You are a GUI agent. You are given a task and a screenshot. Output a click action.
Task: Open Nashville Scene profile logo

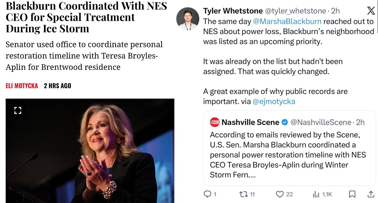pos(215,122)
